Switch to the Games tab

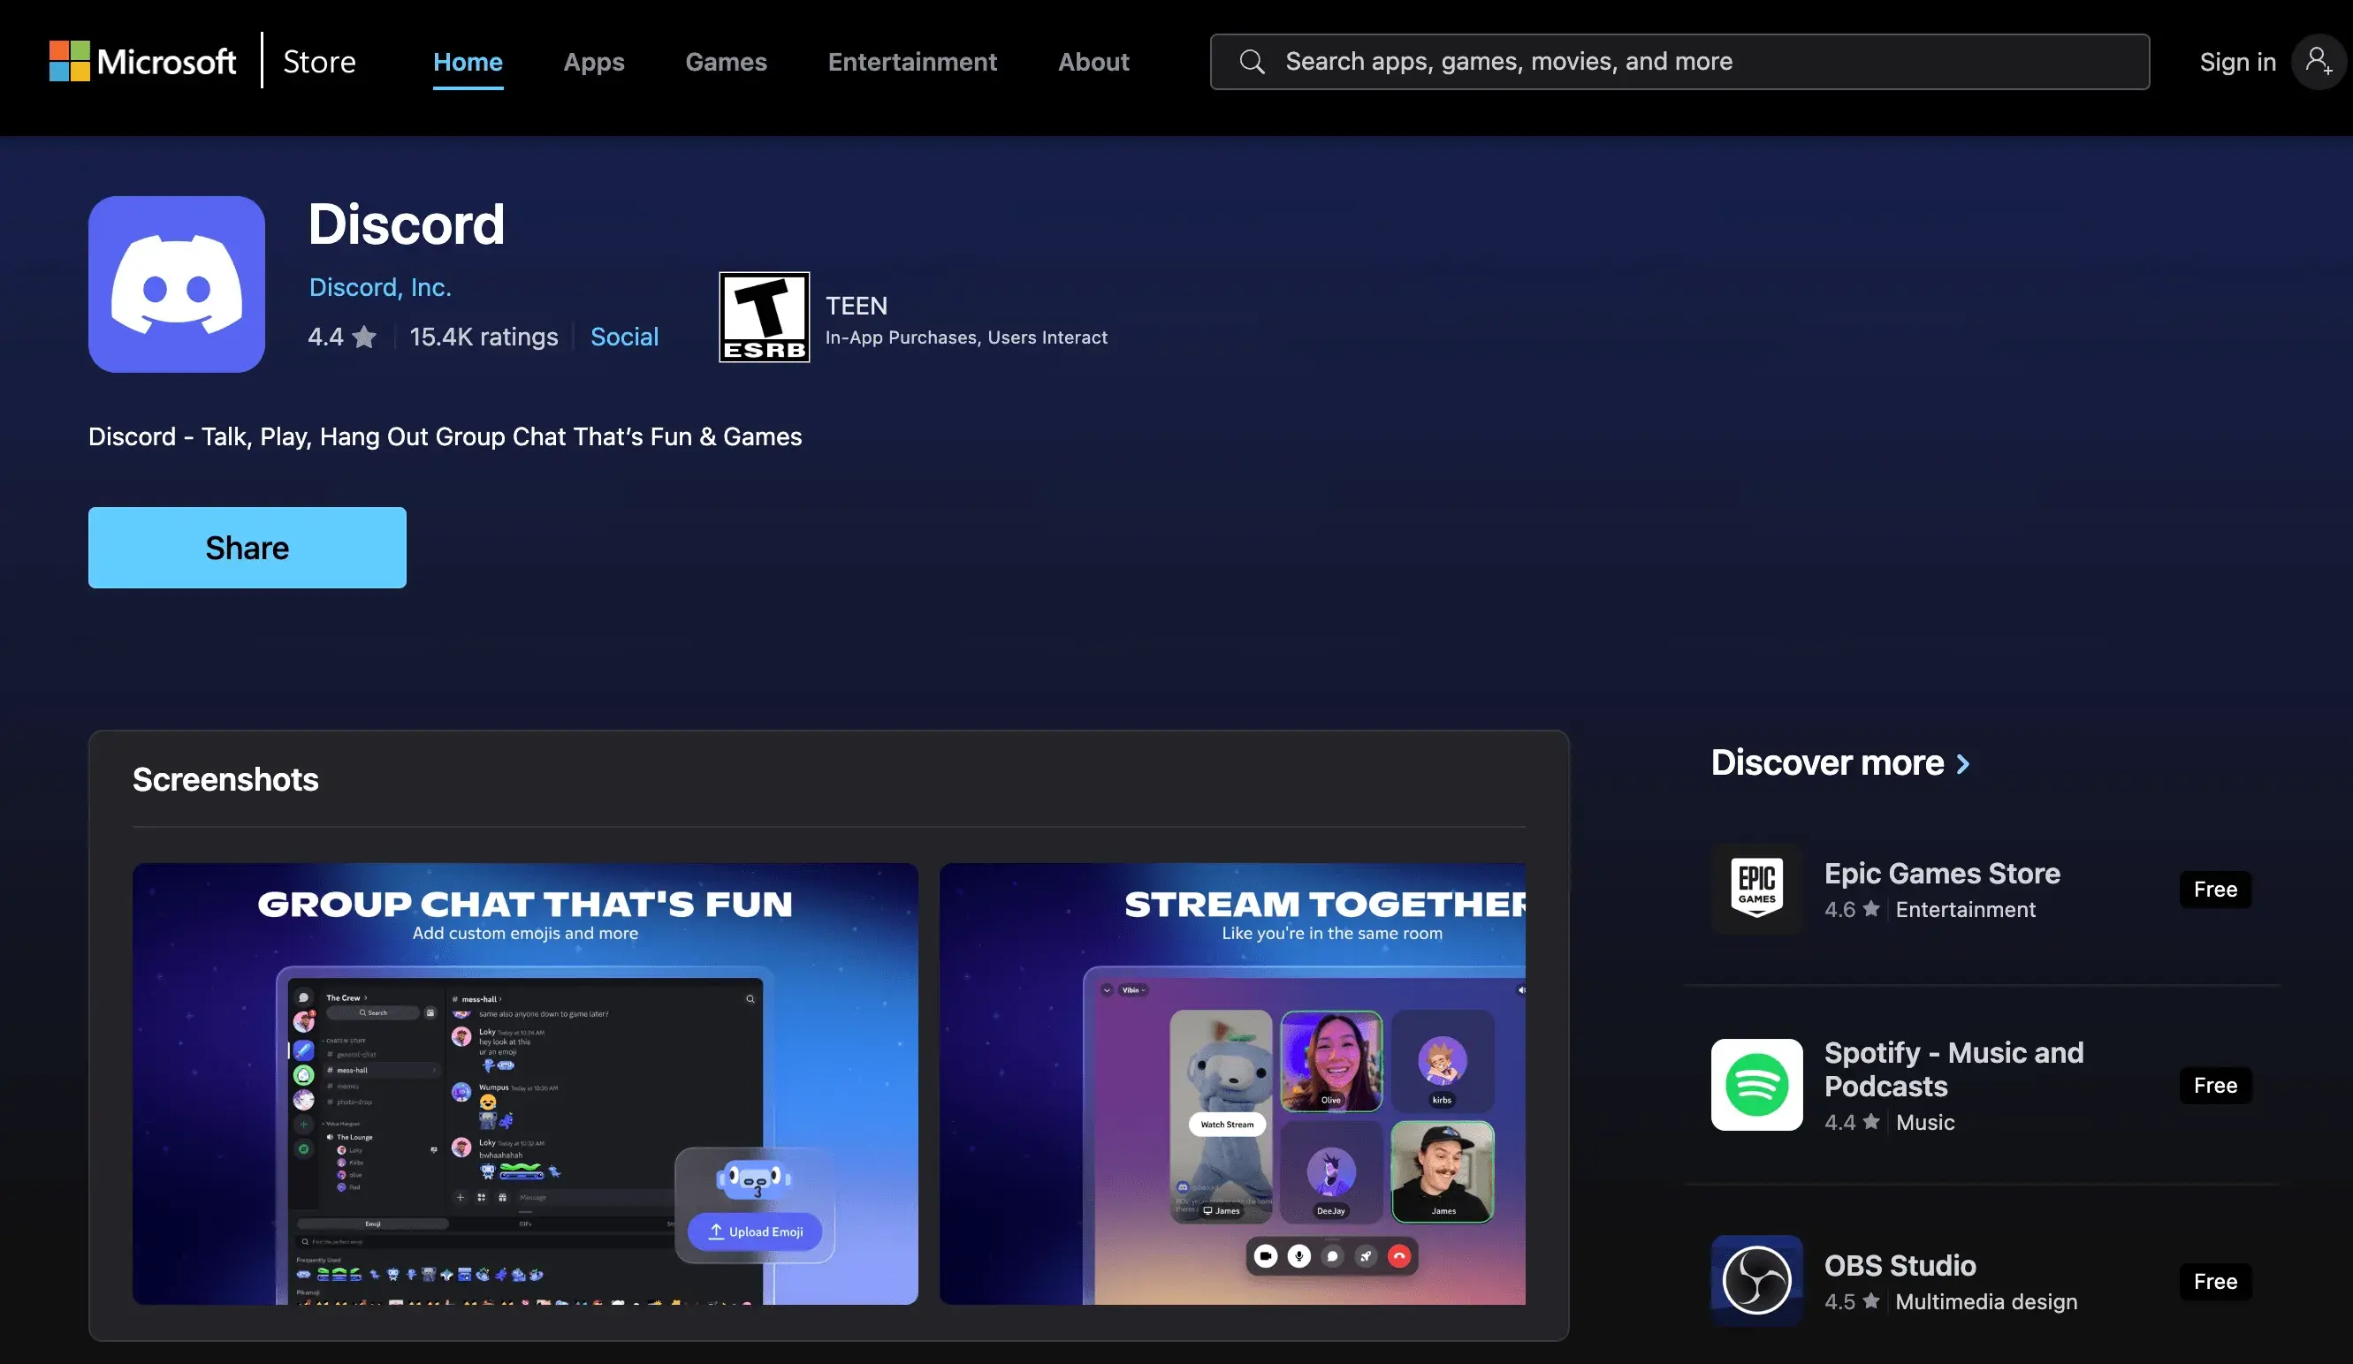coord(726,62)
